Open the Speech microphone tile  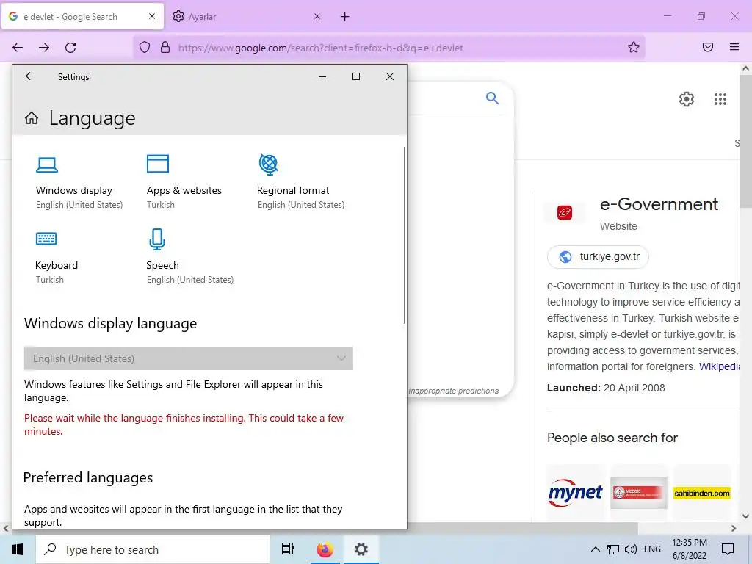coord(190,257)
